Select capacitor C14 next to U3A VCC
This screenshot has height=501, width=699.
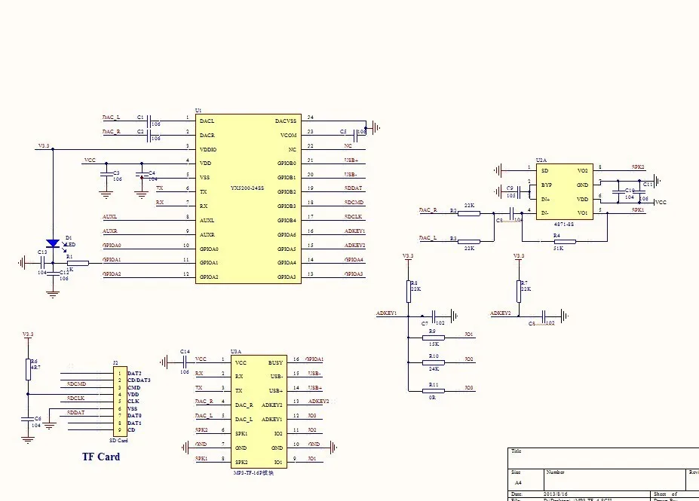185,362
